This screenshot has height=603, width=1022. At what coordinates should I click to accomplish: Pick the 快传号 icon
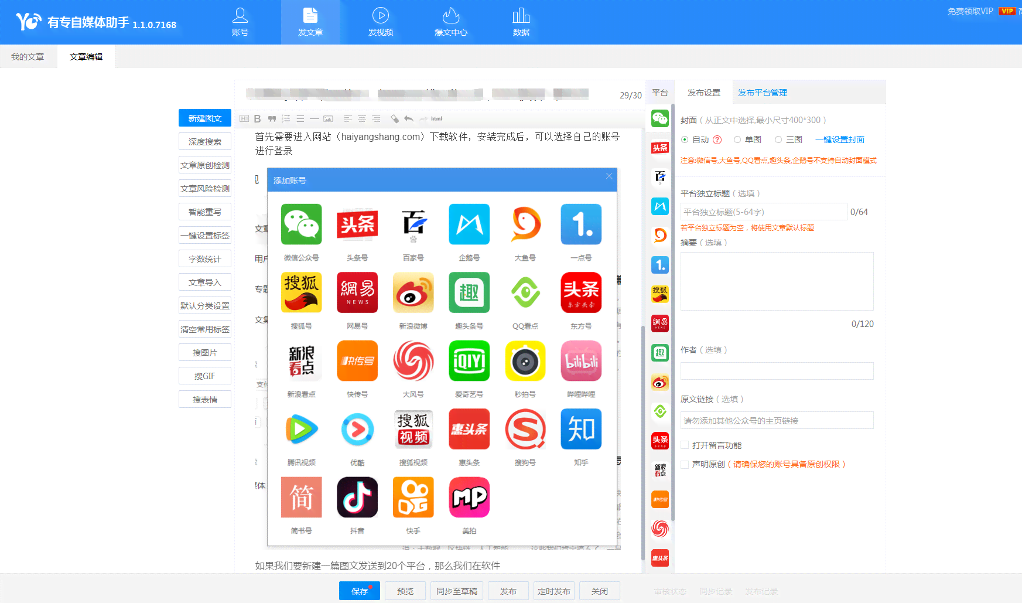tap(357, 360)
